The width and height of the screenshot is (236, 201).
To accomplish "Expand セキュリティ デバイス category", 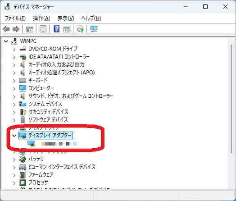I will tap(14, 112).
